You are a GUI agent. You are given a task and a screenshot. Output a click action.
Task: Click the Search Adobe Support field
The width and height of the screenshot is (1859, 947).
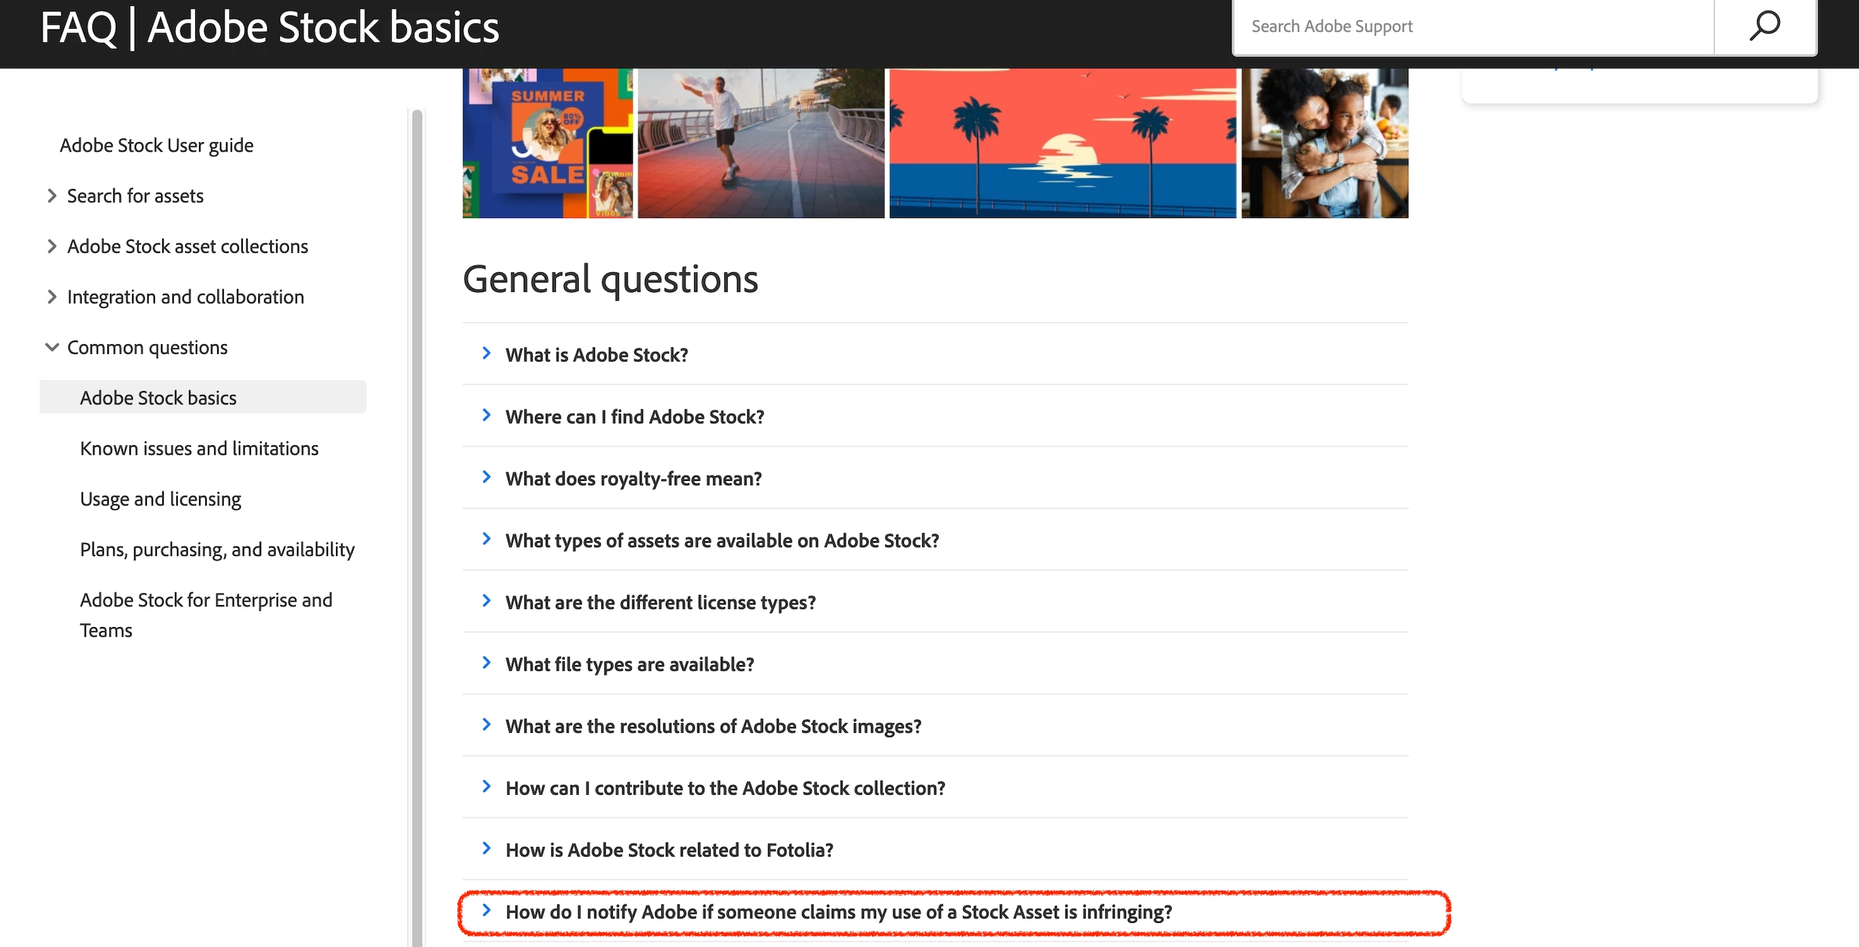click(x=1472, y=26)
